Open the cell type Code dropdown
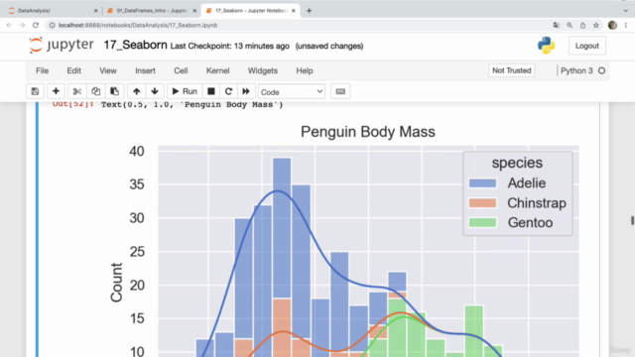This screenshot has width=635, height=357. 292,92
